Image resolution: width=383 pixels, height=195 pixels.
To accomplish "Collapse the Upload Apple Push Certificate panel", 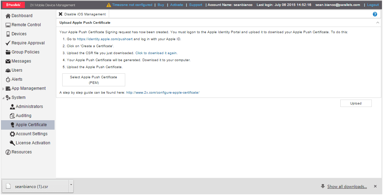I will pyautogui.click(x=378, y=23).
